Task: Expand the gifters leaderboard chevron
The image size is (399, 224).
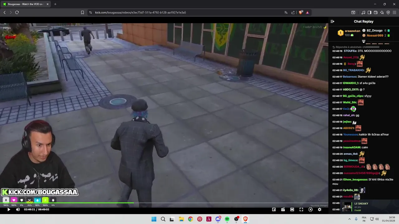Action: [363, 41]
